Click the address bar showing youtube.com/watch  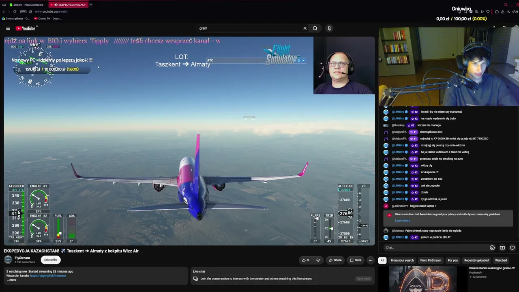[51, 12]
